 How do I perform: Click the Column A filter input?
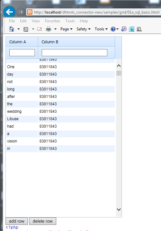[x=22, y=53]
